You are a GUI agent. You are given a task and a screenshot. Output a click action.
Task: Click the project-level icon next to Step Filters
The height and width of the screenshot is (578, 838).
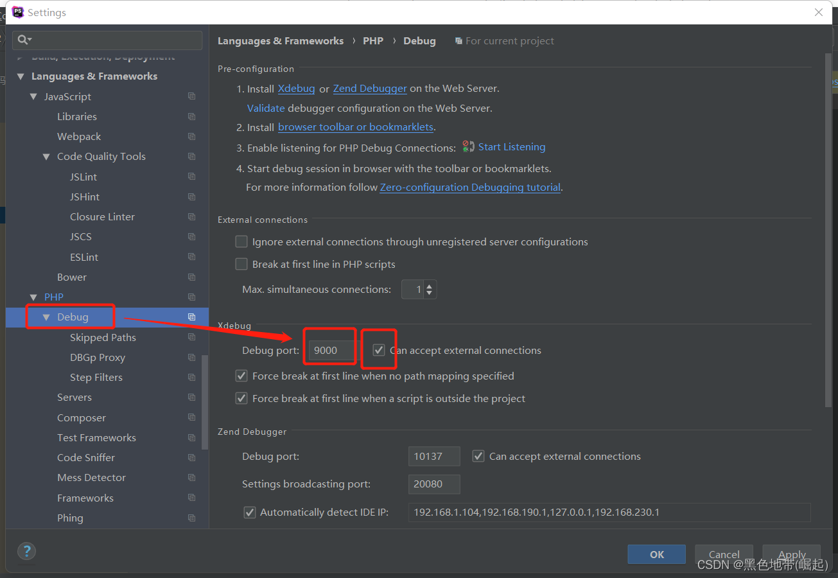tap(191, 377)
